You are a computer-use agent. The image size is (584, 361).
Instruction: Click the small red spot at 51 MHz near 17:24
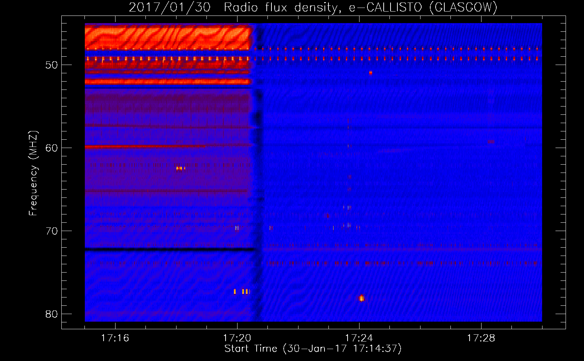coord(371,73)
